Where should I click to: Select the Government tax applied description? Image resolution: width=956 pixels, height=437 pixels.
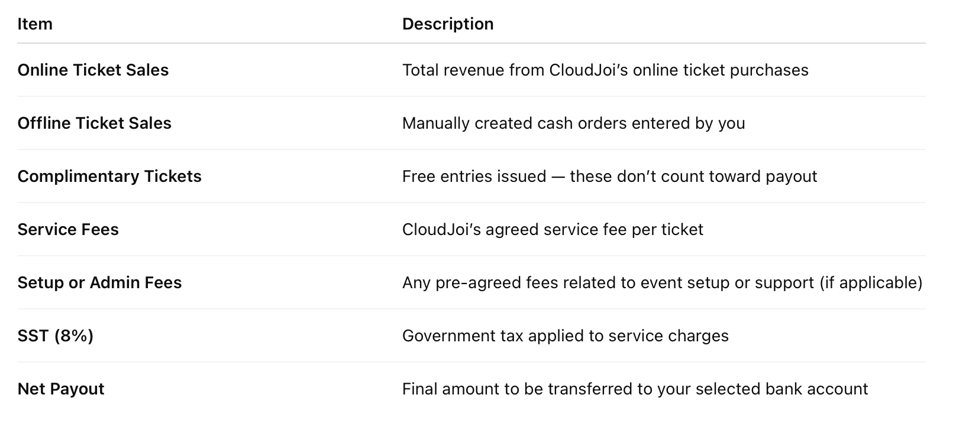pyautogui.click(x=565, y=336)
